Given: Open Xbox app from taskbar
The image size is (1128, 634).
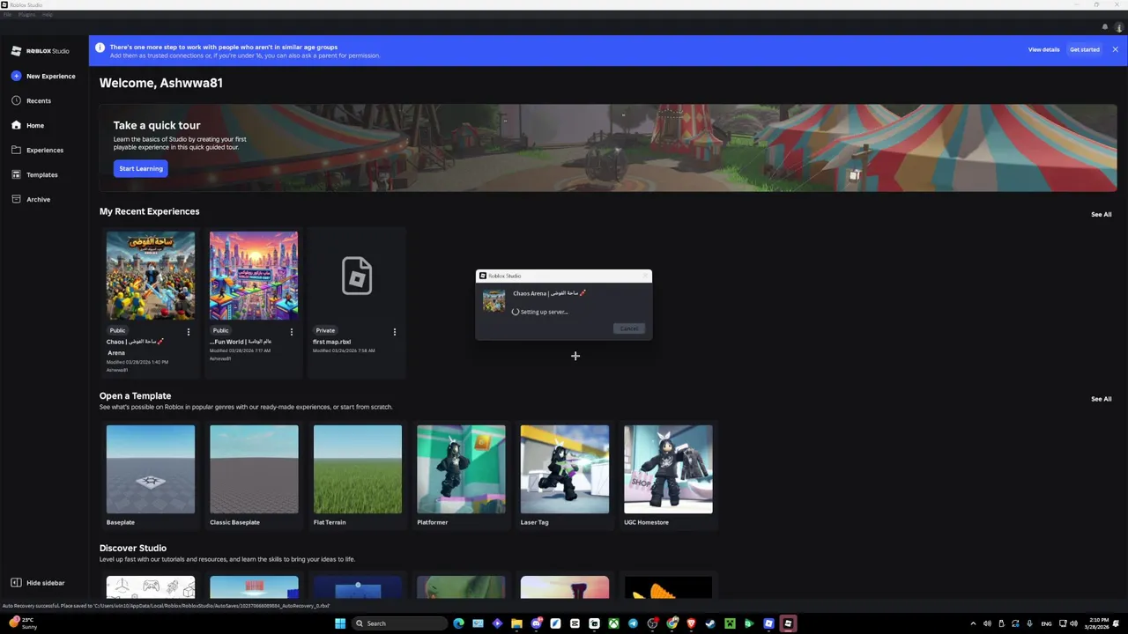Looking at the screenshot, I should tap(613, 623).
